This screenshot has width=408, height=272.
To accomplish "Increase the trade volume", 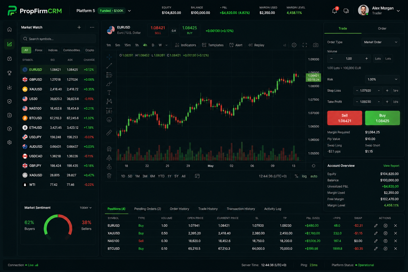I will click(x=367, y=58).
